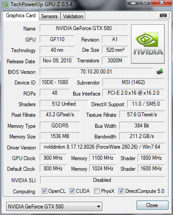Minimize the GPU-Z window
173x215 pixels.
[x=133, y=3]
